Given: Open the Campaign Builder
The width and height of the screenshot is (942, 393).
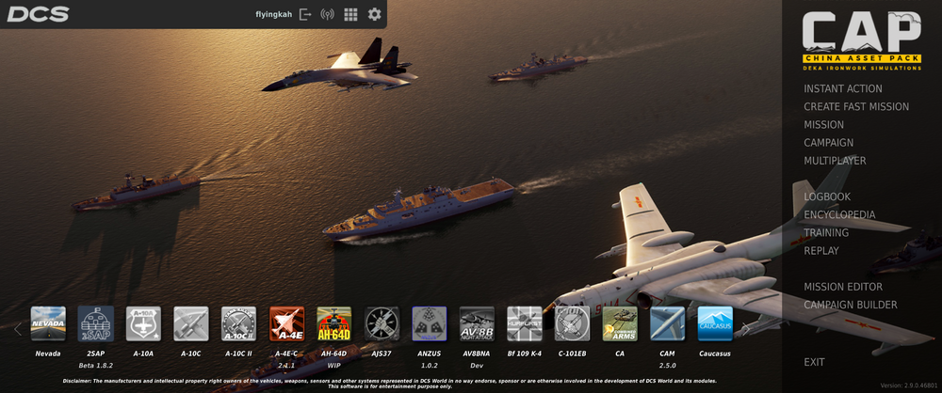Looking at the screenshot, I should click(x=850, y=305).
